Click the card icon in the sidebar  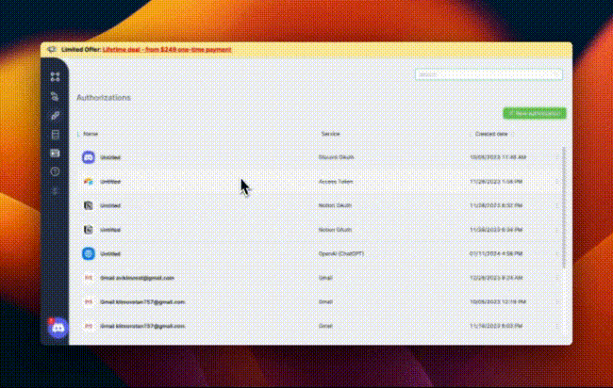point(55,153)
